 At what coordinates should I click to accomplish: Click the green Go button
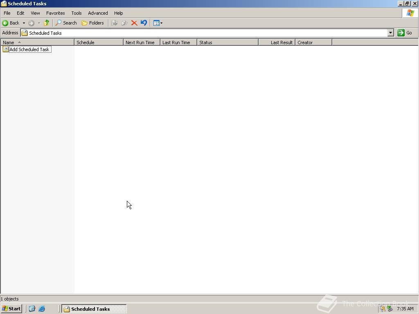pos(405,33)
